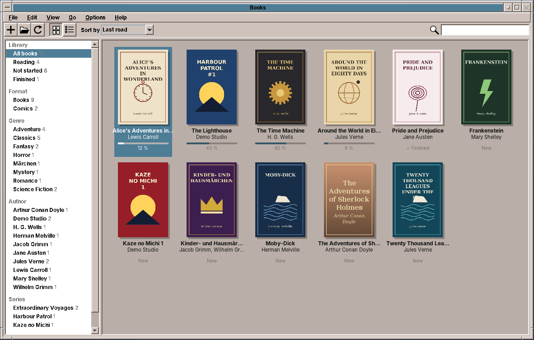The width and height of the screenshot is (534, 340).
Task: Select author H. G. Wells
Action: (x=49, y=227)
